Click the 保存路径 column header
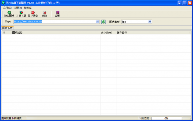The width and height of the screenshot is (193, 121). 153,33
